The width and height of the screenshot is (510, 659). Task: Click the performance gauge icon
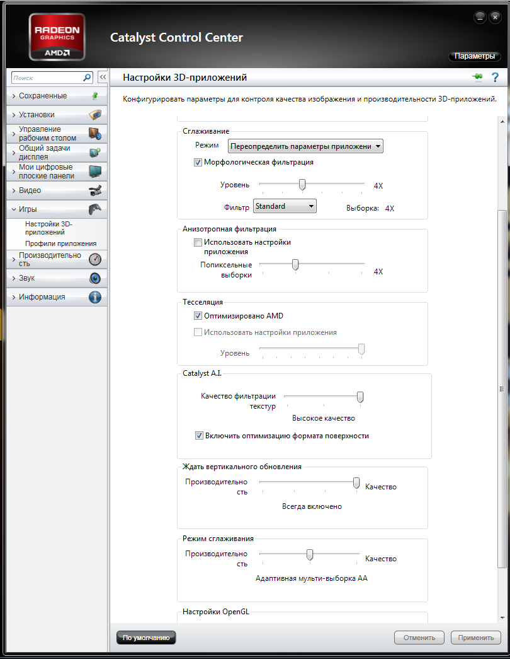click(95, 259)
